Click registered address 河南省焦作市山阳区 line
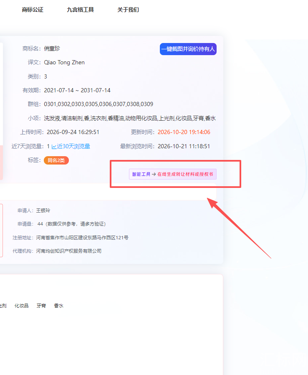Screen dimensions: 308x375 coord(82,238)
